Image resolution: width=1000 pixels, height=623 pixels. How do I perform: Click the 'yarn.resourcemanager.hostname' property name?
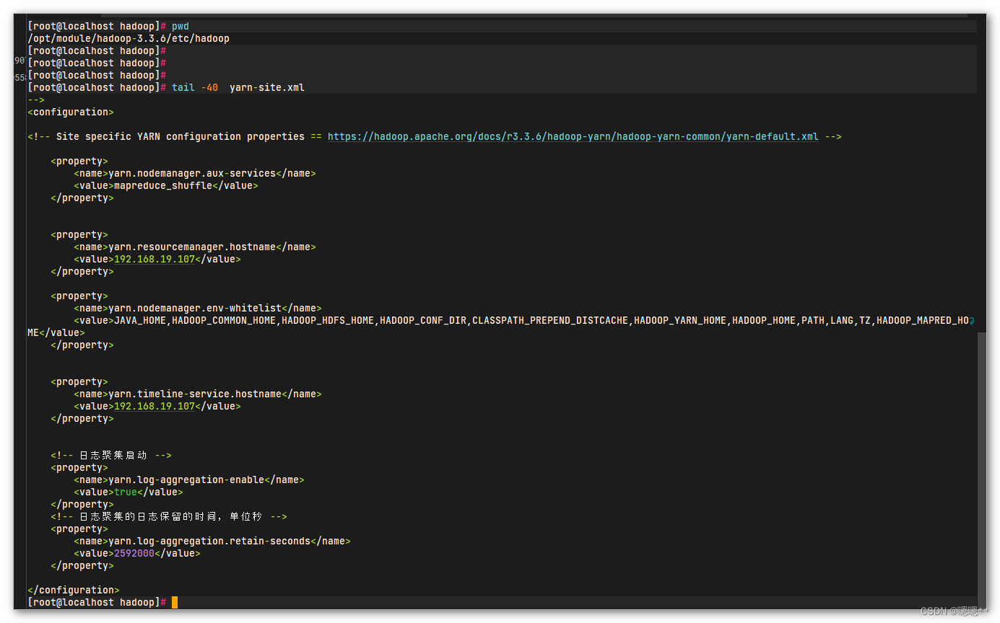tap(192, 247)
